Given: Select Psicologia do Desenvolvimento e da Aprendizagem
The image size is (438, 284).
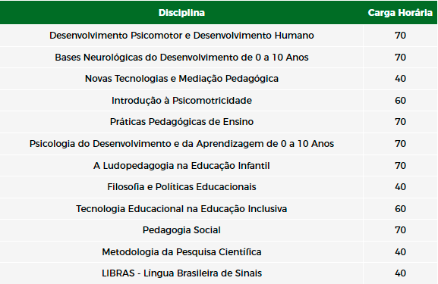Looking at the screenshot, I should (x=181, y=144).
